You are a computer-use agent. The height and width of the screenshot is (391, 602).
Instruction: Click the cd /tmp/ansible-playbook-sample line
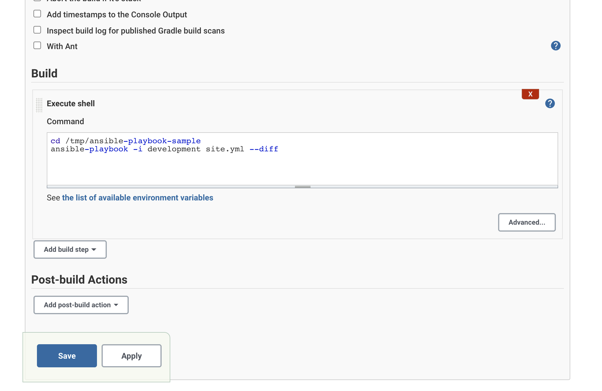point(126,141)
